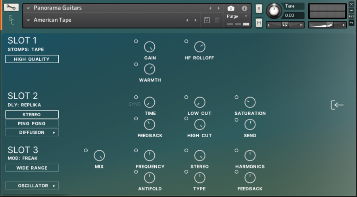Solo the instrument with S button

(259, 9)
